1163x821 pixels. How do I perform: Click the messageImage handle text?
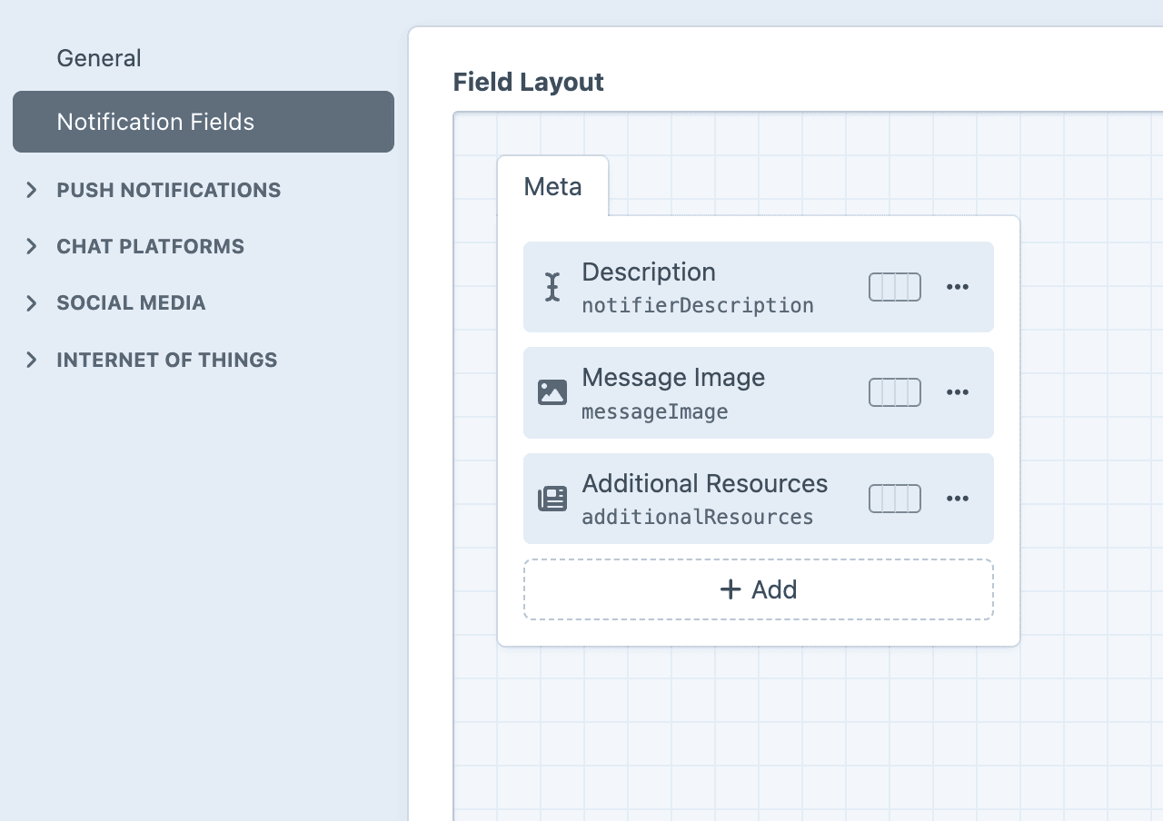pyautogui.click(x=655, y=411)
